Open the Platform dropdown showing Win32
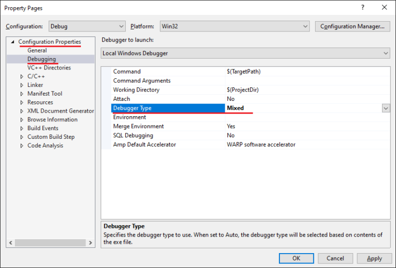Image resolution: width=396 pixels, height=268 pixels. coord(235,26)
